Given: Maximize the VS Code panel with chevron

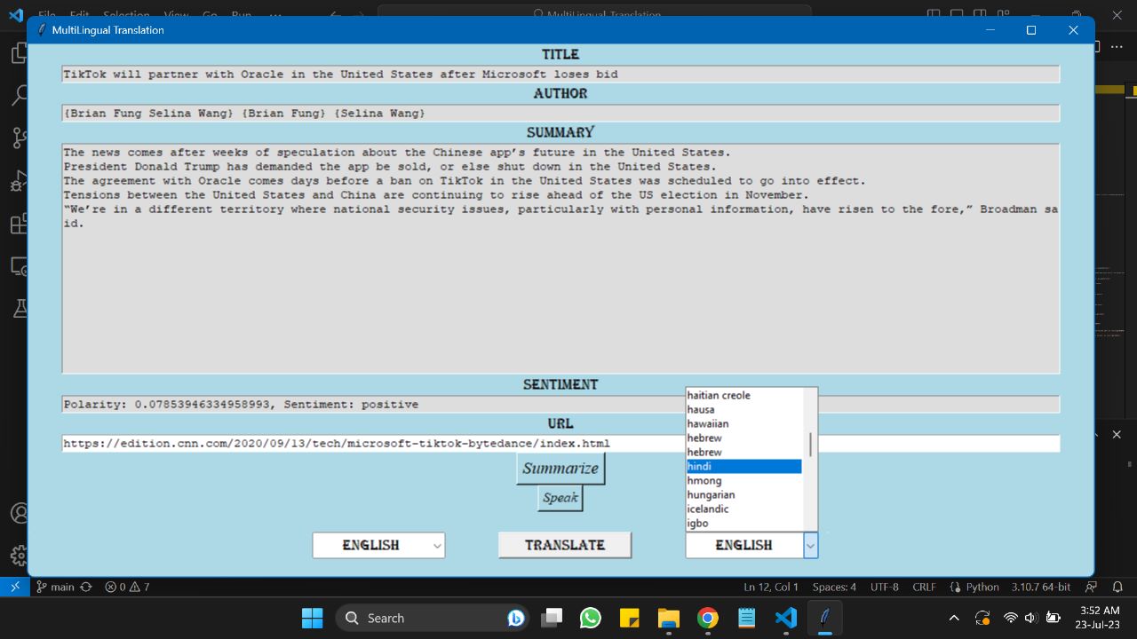Looking at the screenshot, I should 1094,434.
